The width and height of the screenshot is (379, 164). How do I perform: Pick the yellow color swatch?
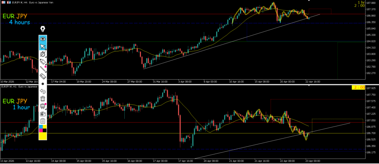click(43, 136)
